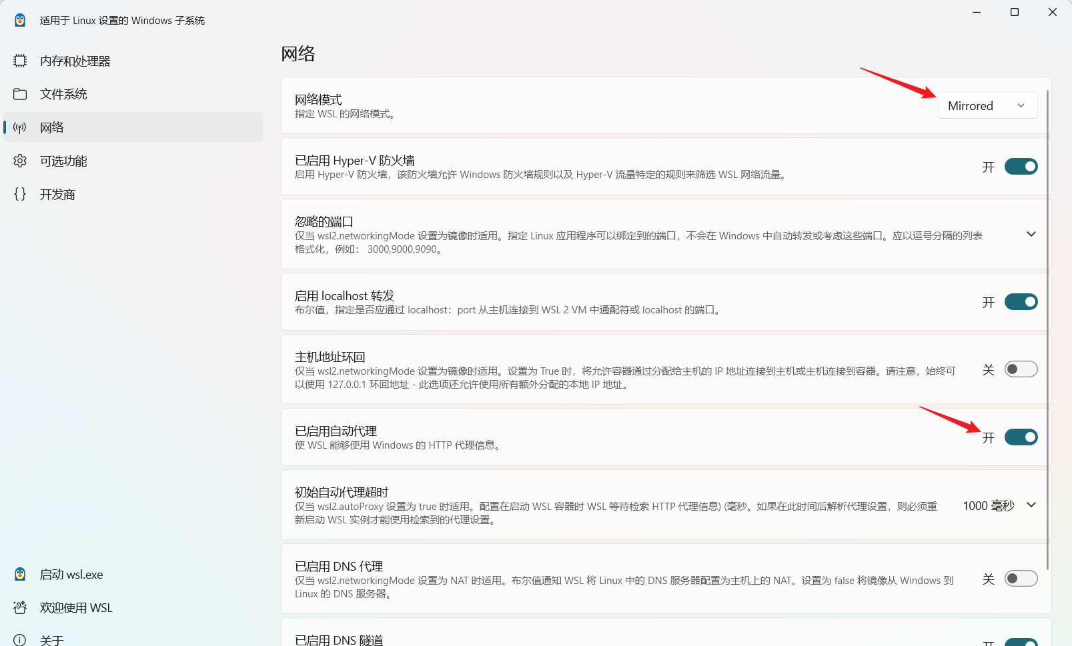1072x646 pixels.
Task: Select the 网络 sidebar item
Action: coord(133,127)
